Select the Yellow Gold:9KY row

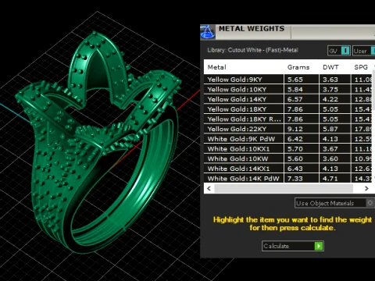click(x=288, y=80)
